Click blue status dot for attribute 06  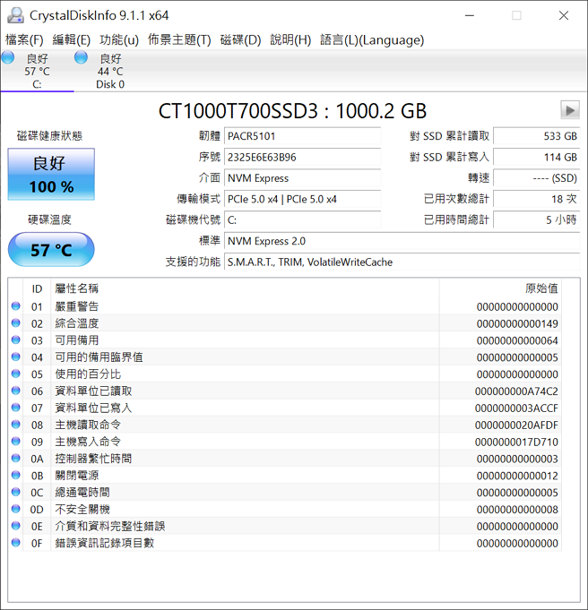point(16,391)
